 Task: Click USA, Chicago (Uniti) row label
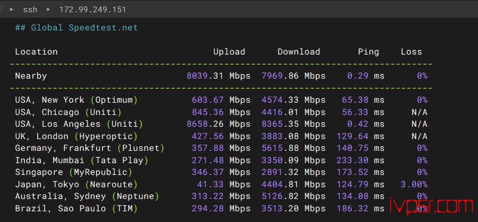pyautogui.click(x=68, y=112)
